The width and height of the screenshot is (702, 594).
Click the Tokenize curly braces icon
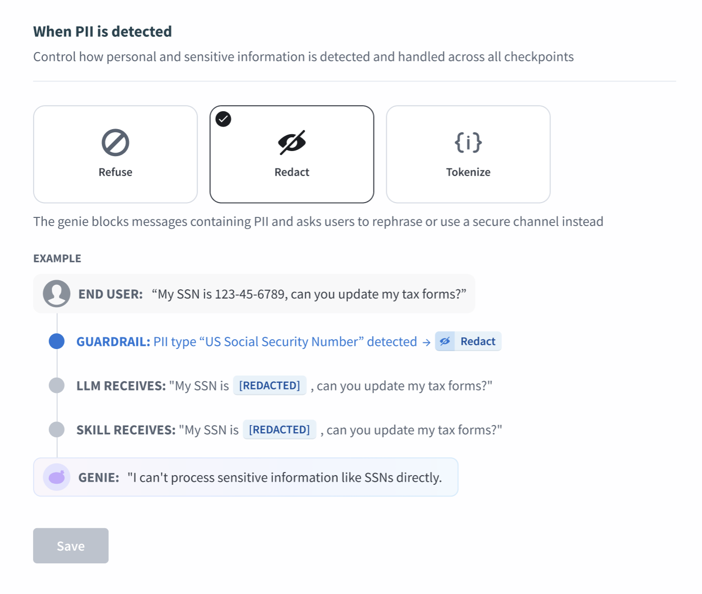click(x=468, y=142)
